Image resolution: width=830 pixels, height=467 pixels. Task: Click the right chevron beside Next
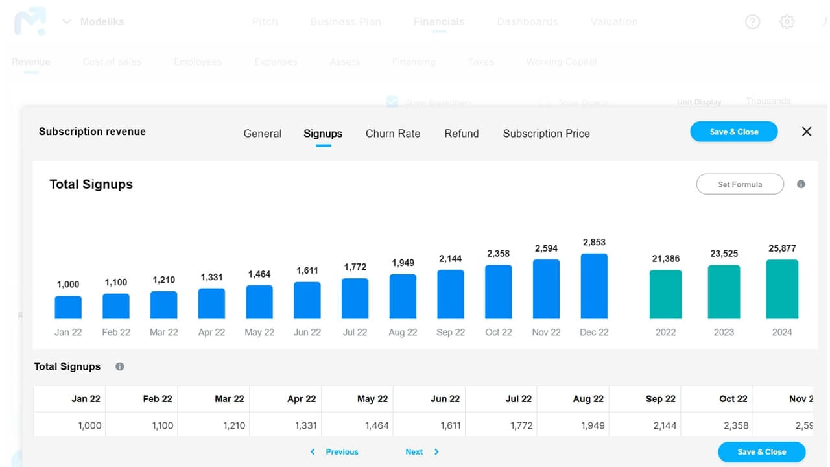[x=436, y=452]
